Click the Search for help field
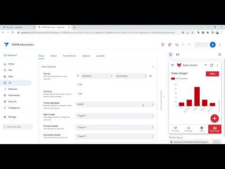 click(17, 127)
